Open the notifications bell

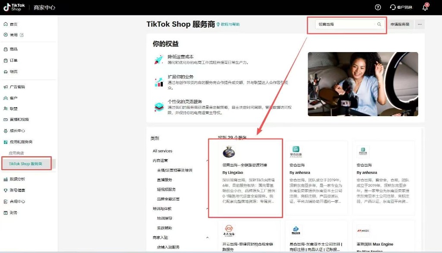coord(425,7)
